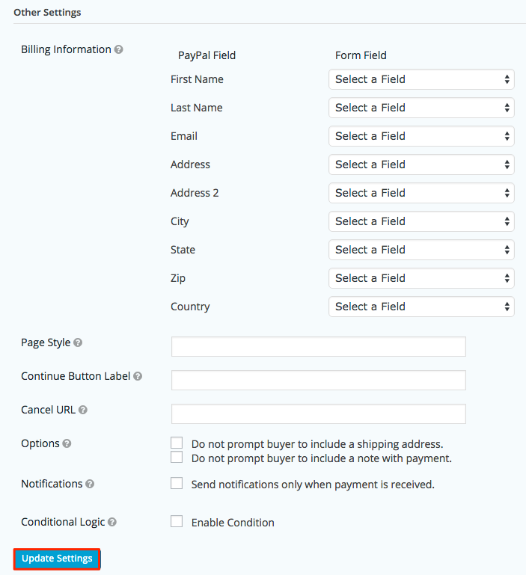Check 'Do not prompt buyer' note with payment

[177, 457]
